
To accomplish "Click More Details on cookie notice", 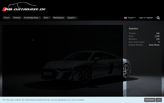I will click(150, 100).
